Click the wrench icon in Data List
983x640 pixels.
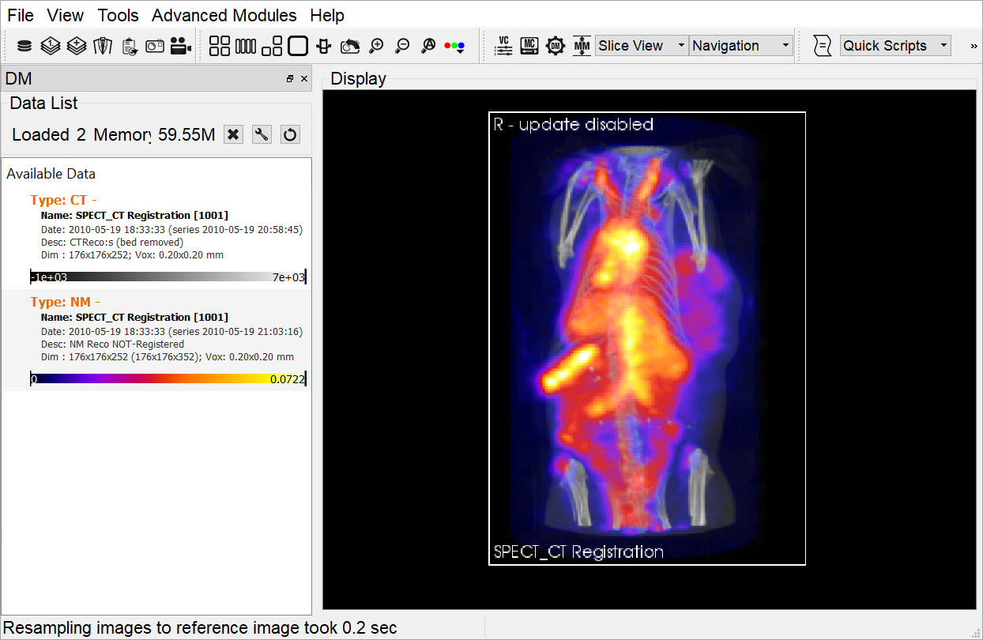click(x=262, y=134)
